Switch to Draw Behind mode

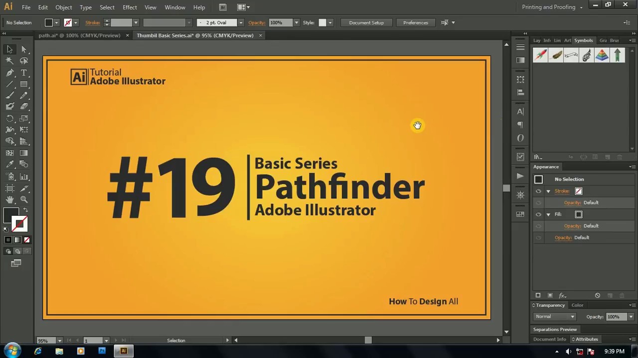click(x=17, y=252)
